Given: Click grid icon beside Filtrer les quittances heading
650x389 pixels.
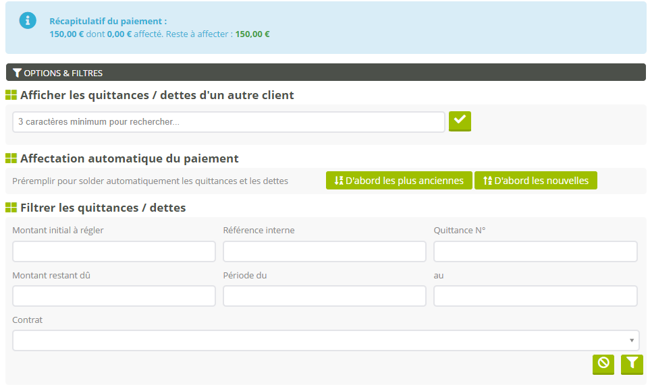Looking at the screenshot, I should (x=11, y=208).
